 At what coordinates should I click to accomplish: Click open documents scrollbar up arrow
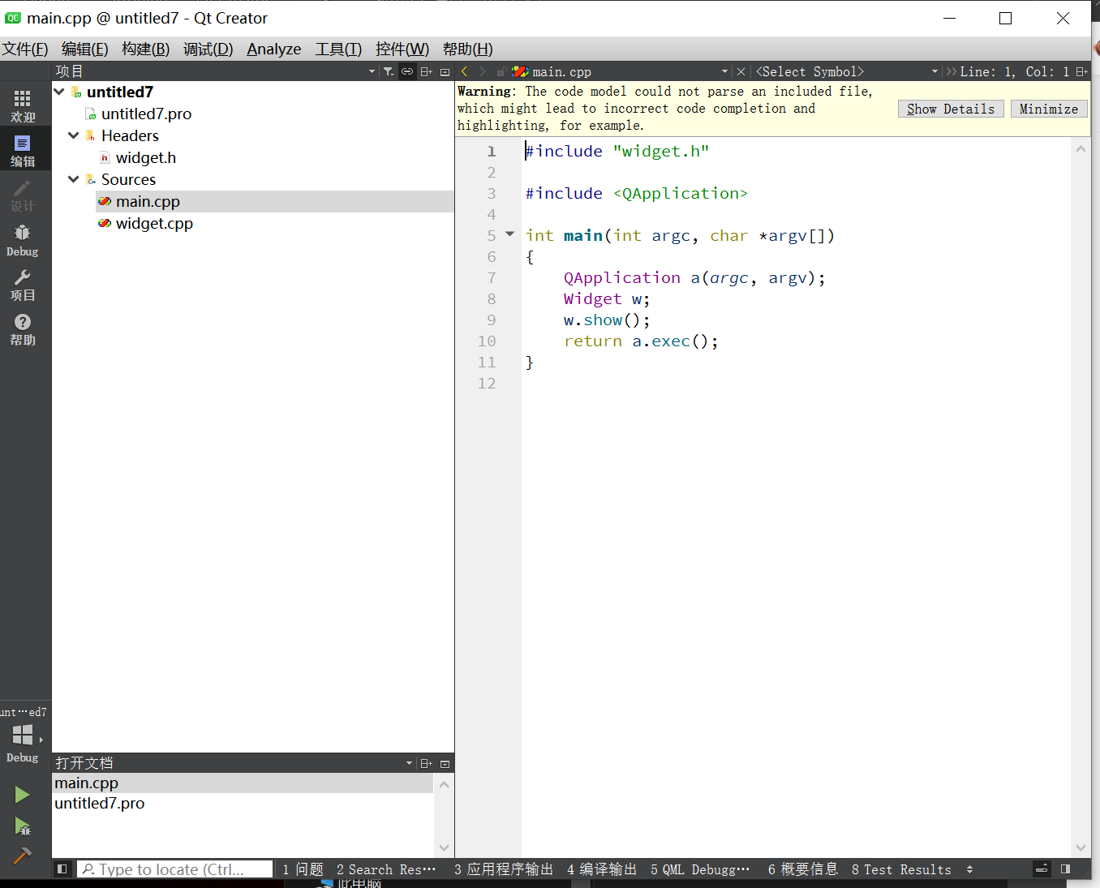pos(444,784)
